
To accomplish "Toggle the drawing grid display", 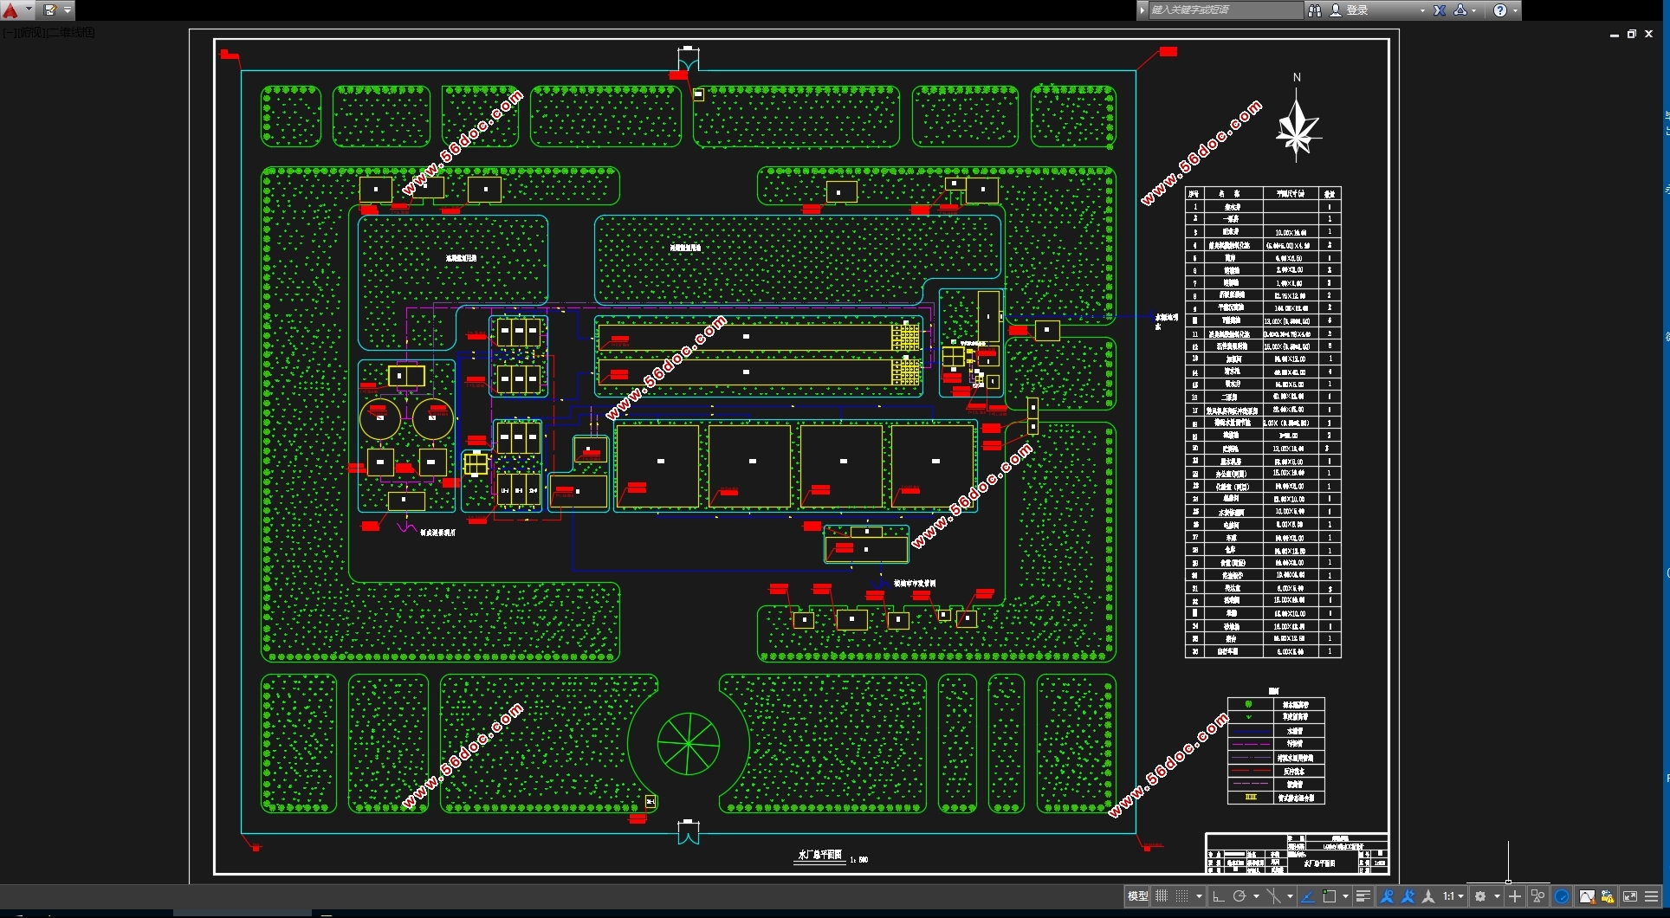I will [x=1162, y=896].
